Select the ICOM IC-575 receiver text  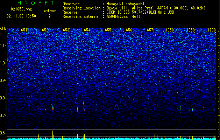(140, 12)
